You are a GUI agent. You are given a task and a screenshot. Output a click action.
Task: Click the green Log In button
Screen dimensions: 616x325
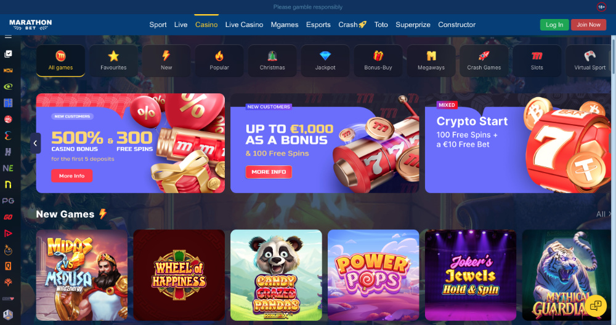point(554,25)
